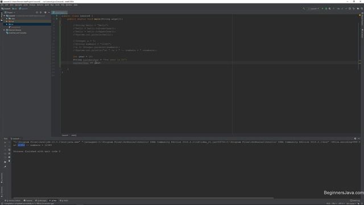The height and width of the screenshot is (205, 364).
Task: Open the Event Log in status bar
Action: coord(355,200)
